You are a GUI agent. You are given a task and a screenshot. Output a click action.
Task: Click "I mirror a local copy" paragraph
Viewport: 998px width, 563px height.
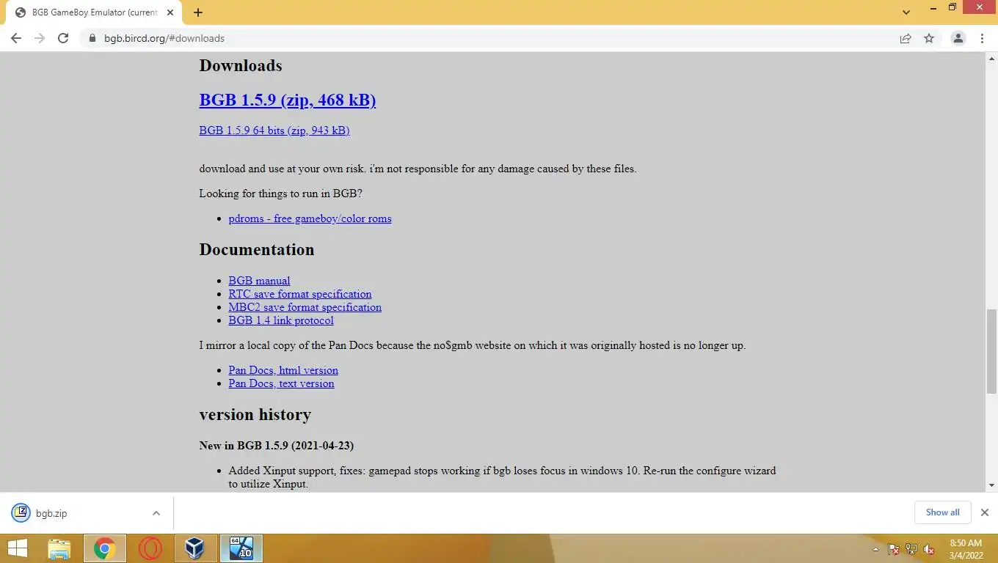coord(472,345)
